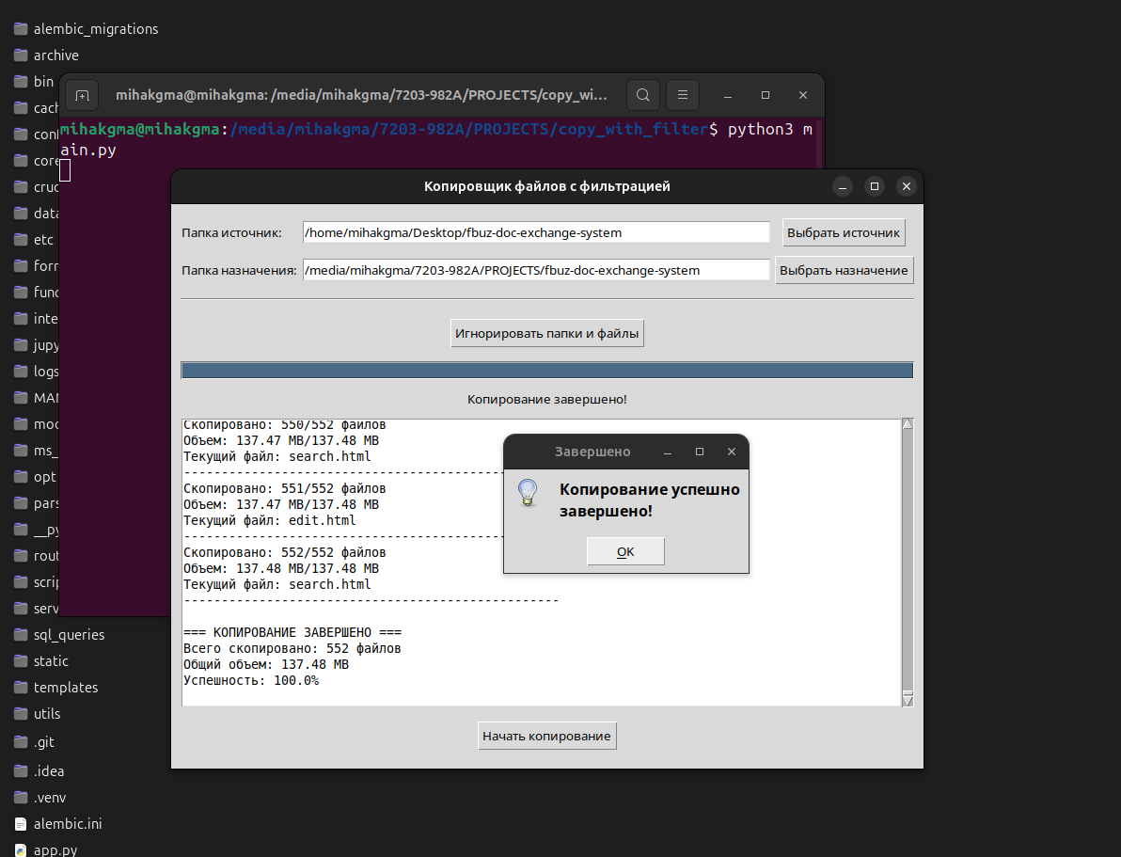Click the Папка назначения path field

[x=536, y=270]
